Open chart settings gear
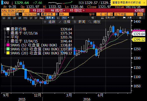This screenshot has height=101, width=147. pyautogui.click(x=140, y=18)
